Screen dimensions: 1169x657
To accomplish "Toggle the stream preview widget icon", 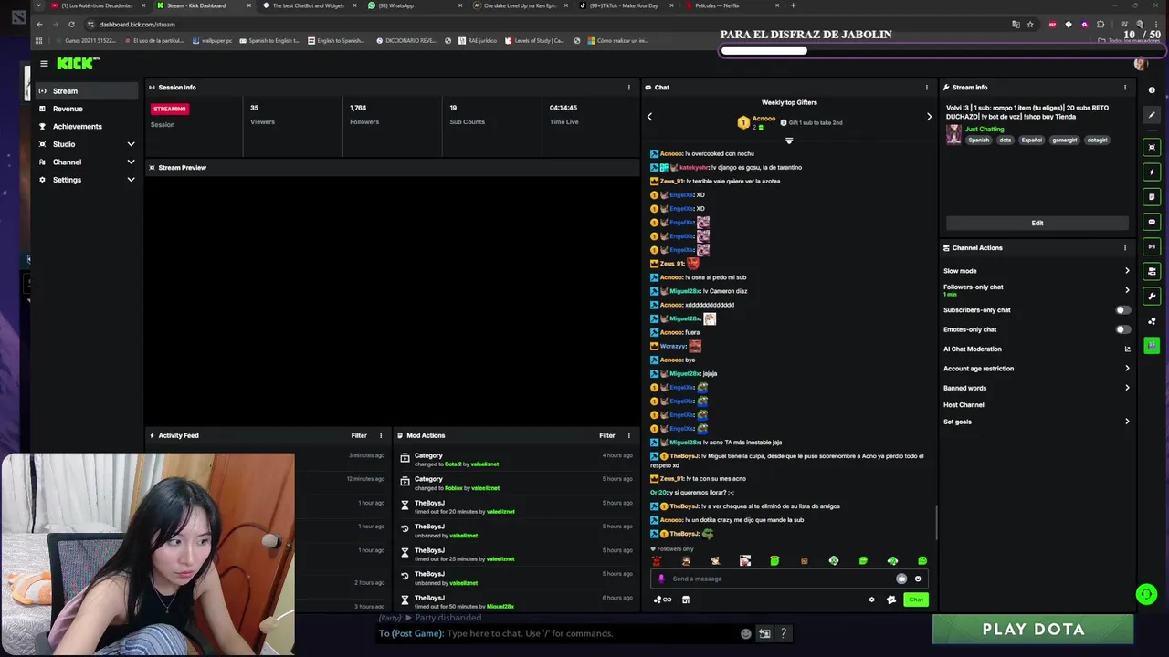I will pyautogui.click(x=1152, y=147).
